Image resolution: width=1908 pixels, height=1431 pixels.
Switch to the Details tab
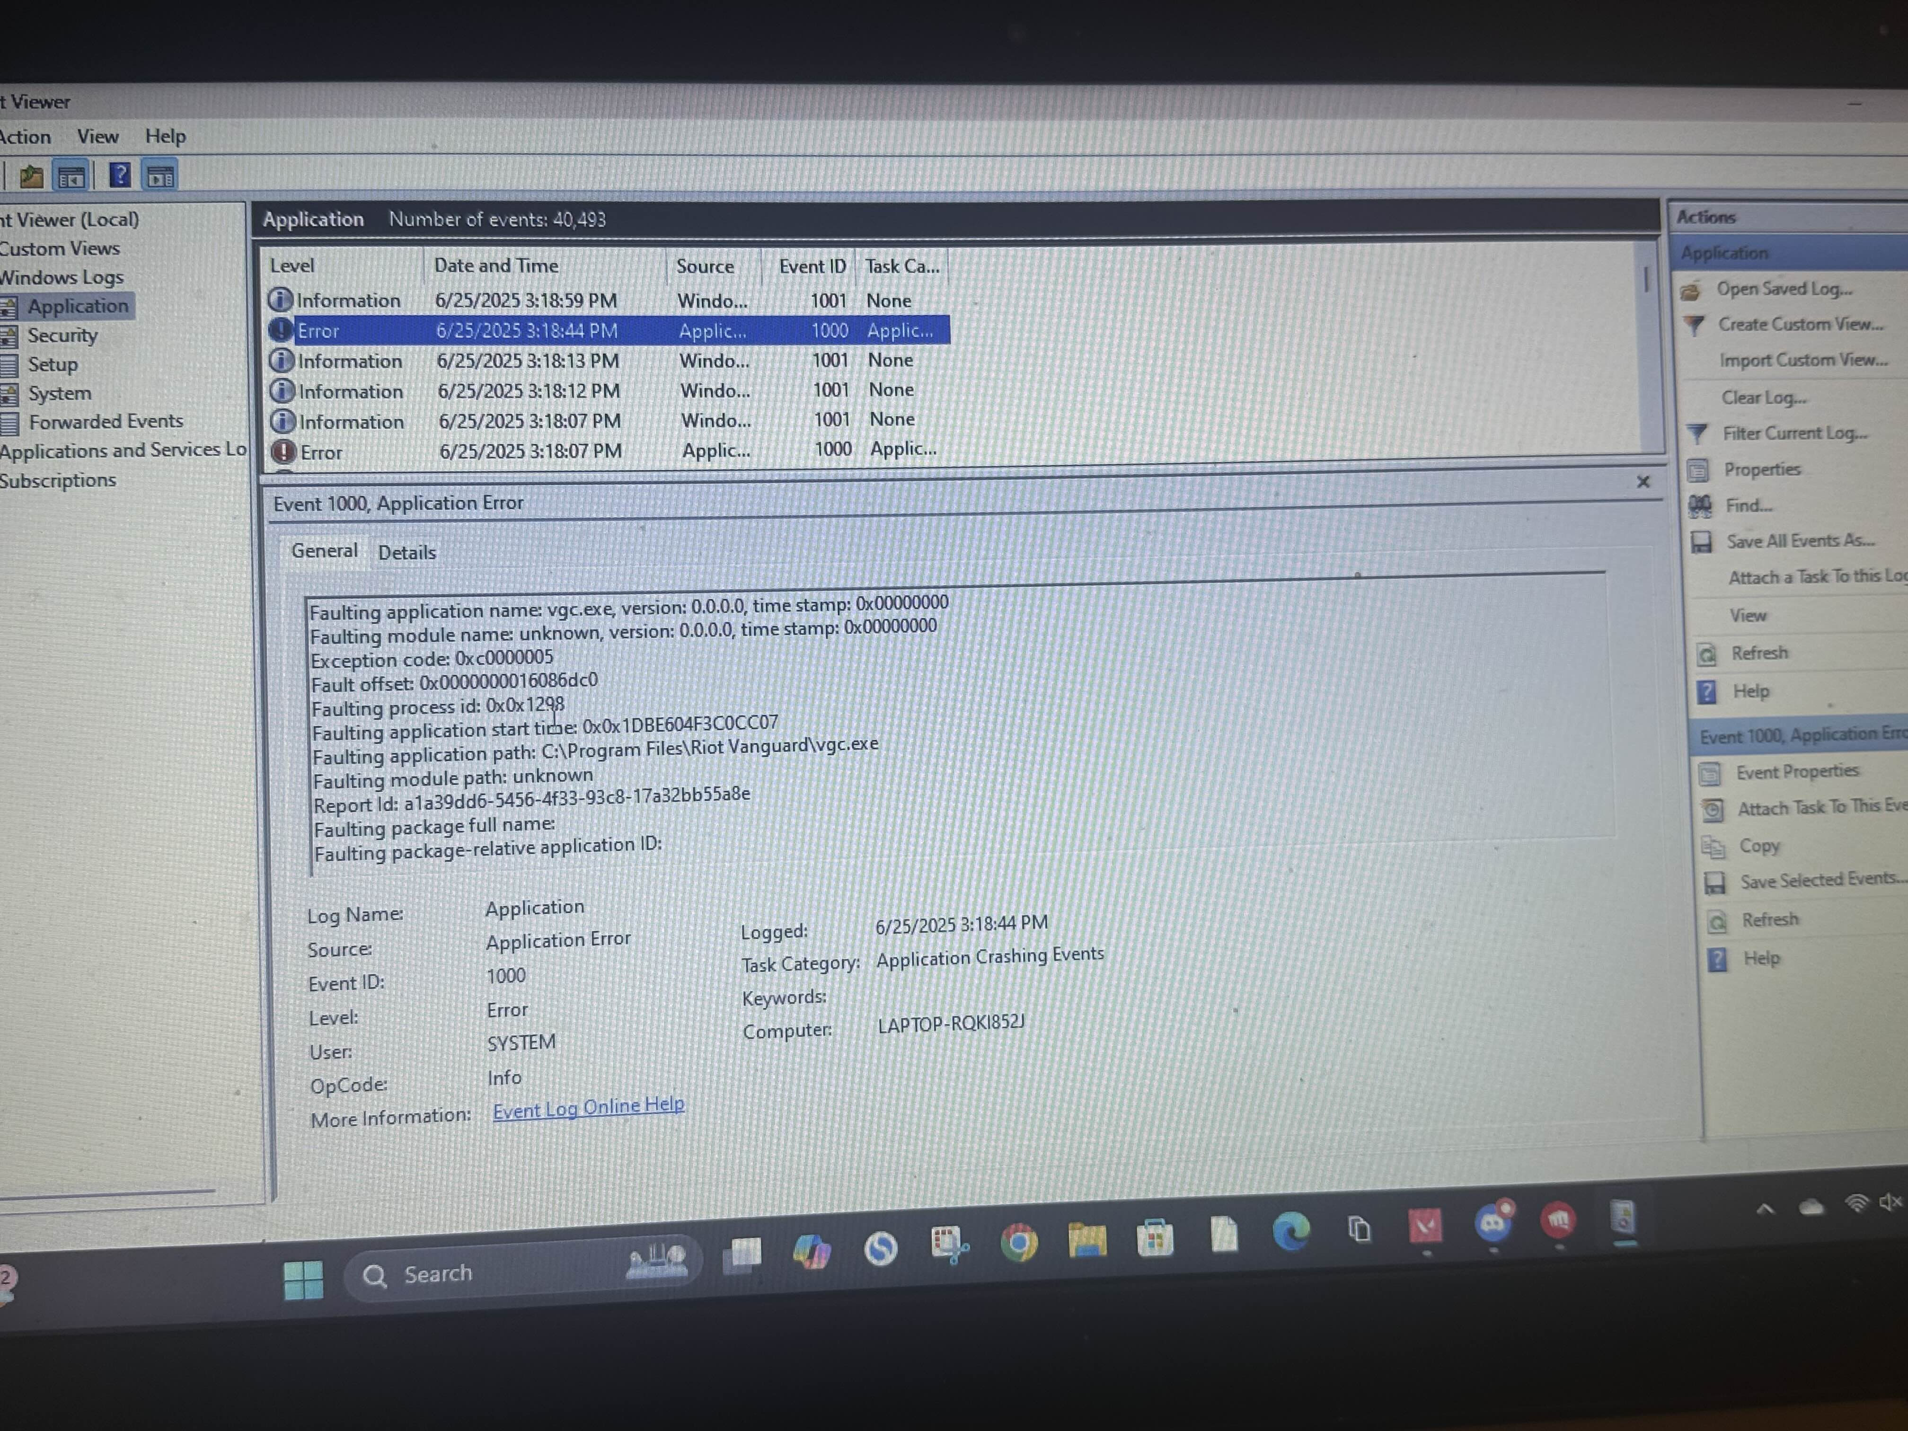click(406, 553)
